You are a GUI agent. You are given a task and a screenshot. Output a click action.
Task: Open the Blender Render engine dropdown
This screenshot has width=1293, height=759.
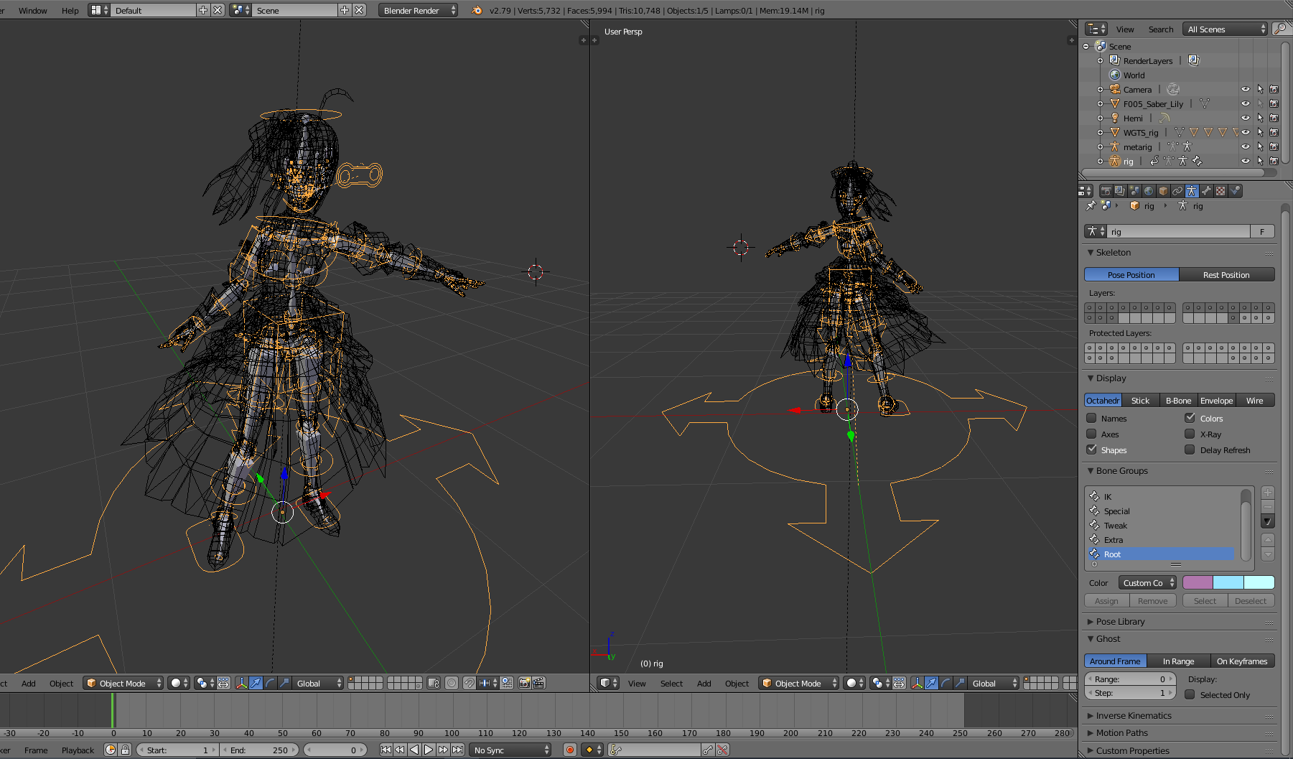(x=418, y=10)
